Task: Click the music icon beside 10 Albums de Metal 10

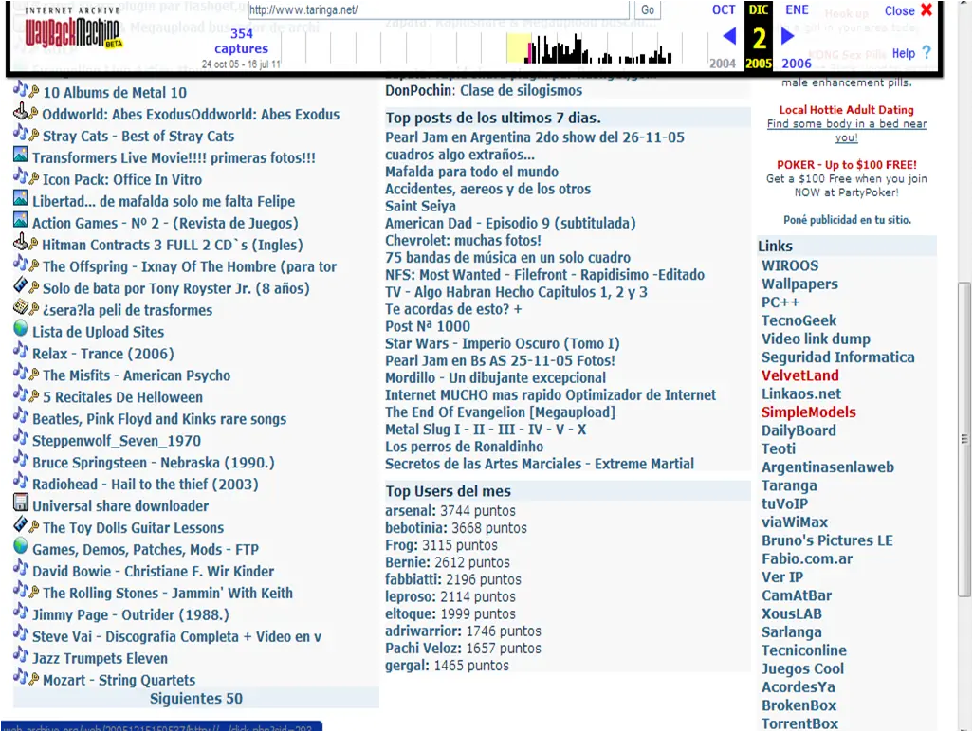Action: 21,90
